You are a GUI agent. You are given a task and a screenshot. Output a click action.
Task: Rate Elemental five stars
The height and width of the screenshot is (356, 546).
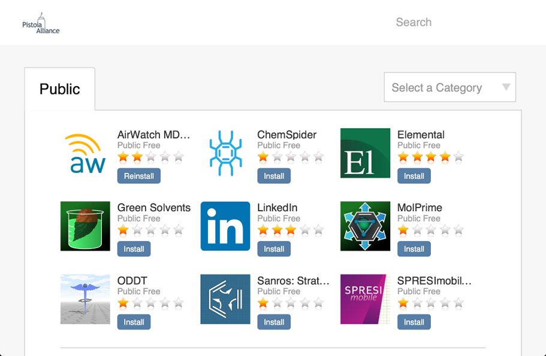(458, 157)
